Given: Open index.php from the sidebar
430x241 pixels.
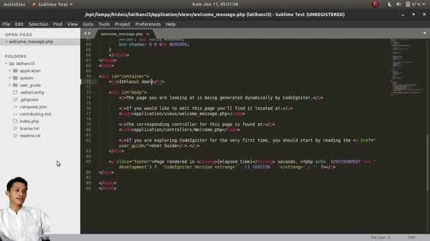Looking at the screenshot, I should (x=30, y=121).
